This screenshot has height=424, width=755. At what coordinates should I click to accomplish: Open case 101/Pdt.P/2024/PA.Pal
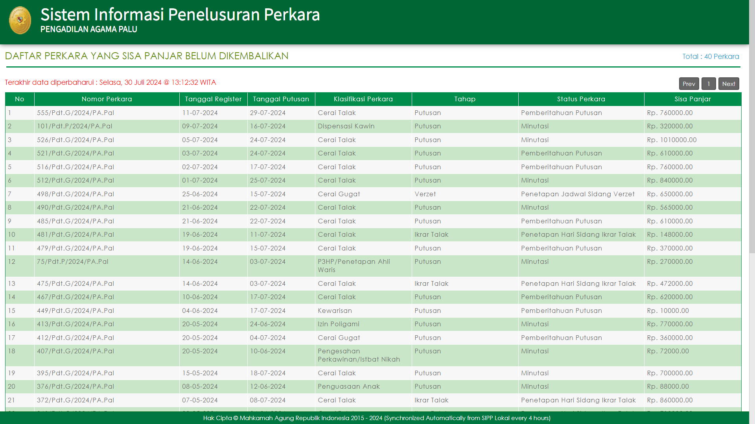point(75,126)
